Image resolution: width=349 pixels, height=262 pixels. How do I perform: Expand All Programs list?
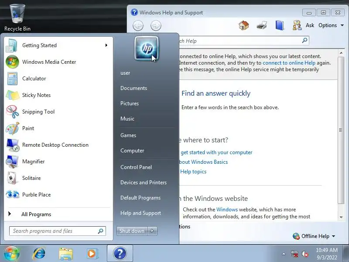tap(58, 214)
